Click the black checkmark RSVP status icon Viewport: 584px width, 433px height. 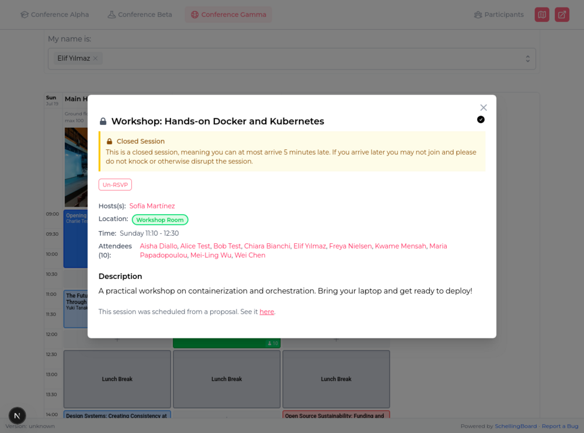coord(481,120)
